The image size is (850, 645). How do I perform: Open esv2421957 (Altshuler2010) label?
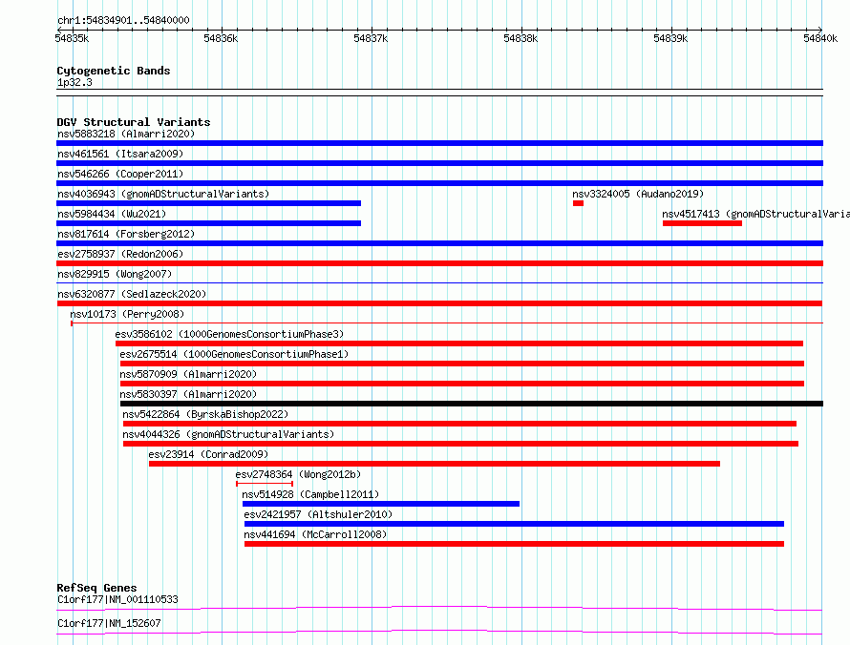[318, 514]
